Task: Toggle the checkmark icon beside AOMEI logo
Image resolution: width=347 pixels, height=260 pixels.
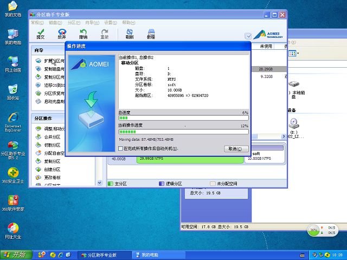Action: pos(248,36)
